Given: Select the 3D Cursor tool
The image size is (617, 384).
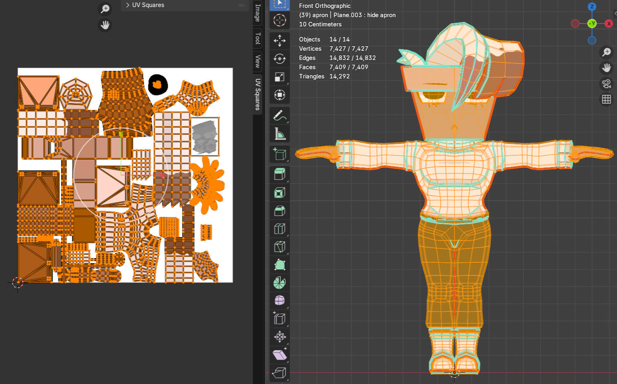Looking at the screenshot, I should (x=279, y=20).
